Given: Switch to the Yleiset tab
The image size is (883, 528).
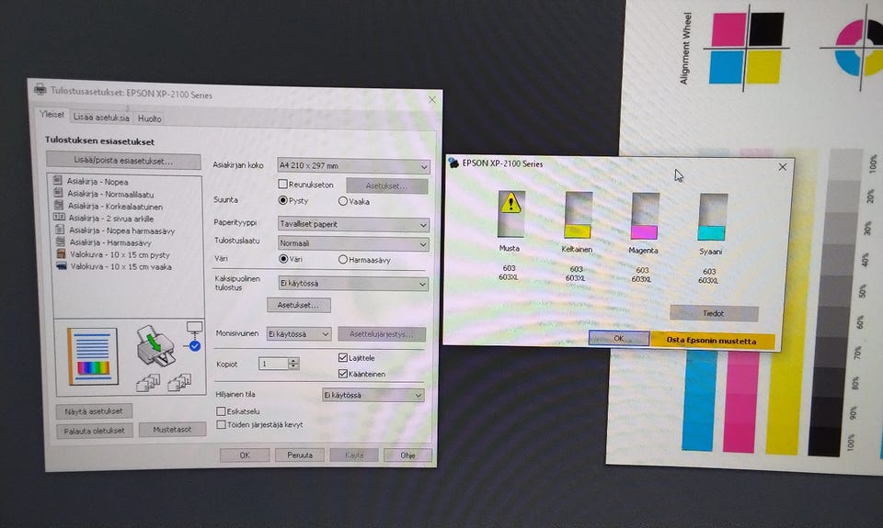Looking at the screenshot, I should [52, 114].
